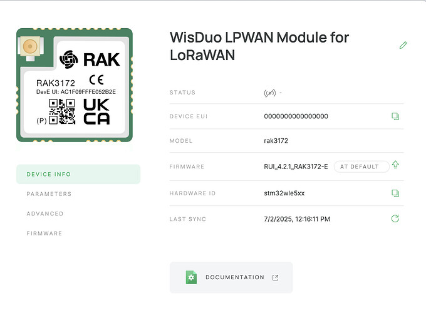Click the pencil edit icon beside device title
Screen dimensions: 426x313
pos(403,45)
